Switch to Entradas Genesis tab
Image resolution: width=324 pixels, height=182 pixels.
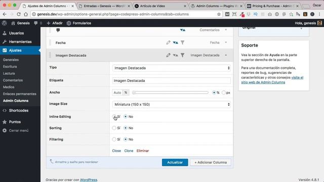pos(104,6)
